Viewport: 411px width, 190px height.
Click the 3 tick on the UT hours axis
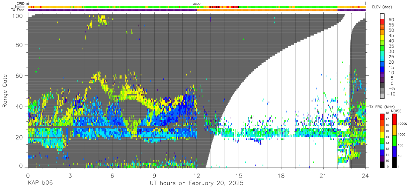70,175
